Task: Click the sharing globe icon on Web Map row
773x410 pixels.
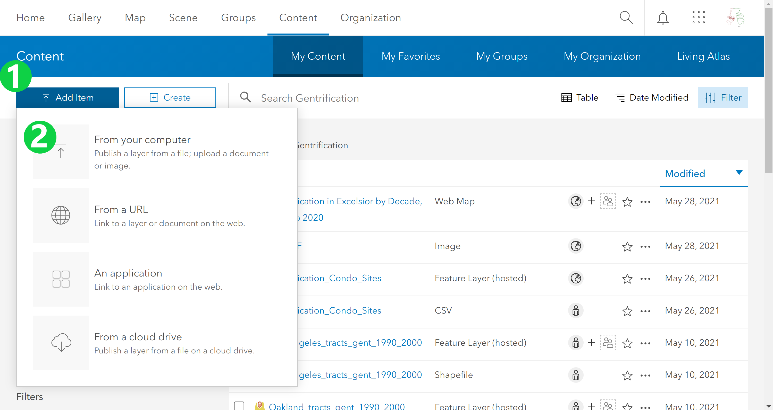Action: [x=576, y=201]
